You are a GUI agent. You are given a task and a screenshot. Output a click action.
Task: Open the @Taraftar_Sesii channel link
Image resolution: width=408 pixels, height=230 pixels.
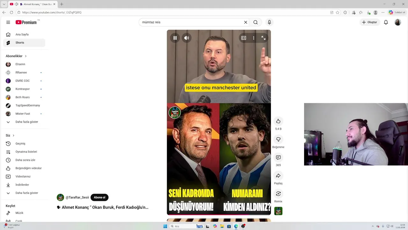pos(77,197)
